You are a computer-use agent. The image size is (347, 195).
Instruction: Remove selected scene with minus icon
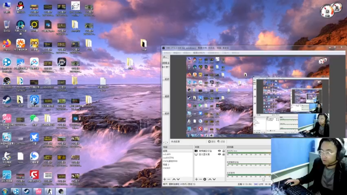point(169,179)
